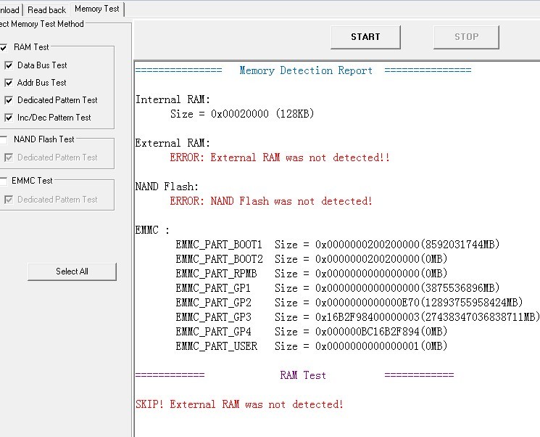Click the External RAM: label
540x437 pixels.
pos(173,143)
